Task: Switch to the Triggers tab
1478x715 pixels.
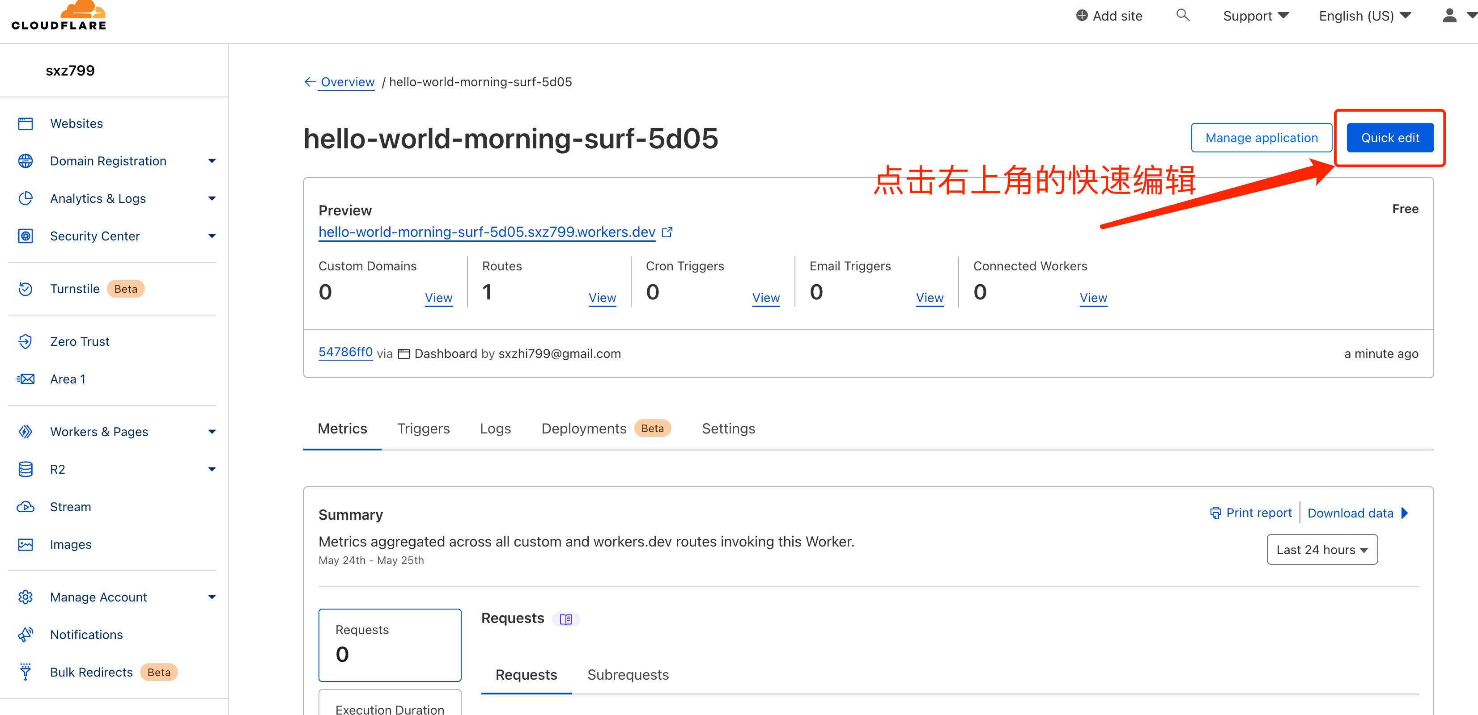Action: (424, 428)
